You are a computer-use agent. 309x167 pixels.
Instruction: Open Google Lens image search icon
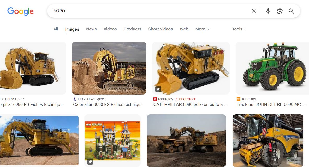pos(280,11)
